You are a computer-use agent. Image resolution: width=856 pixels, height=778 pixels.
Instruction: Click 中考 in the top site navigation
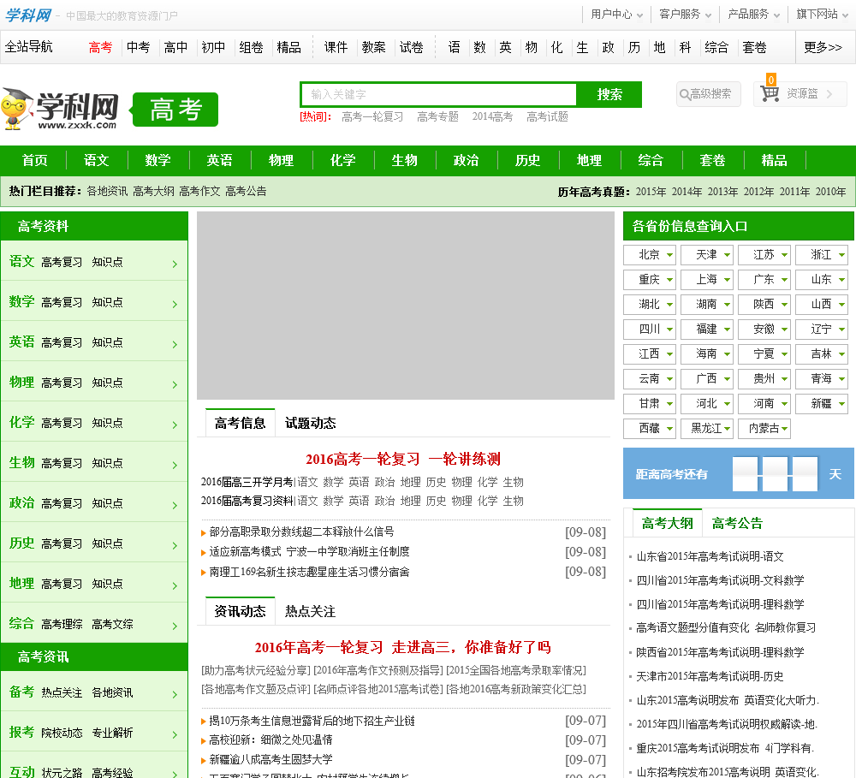pyautogui.click(x=138, y=47)
